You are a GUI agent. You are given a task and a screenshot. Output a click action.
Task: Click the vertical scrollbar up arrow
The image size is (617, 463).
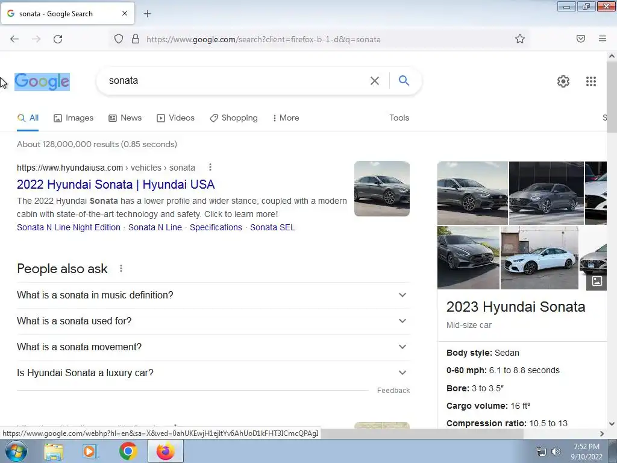pos(612,56)
